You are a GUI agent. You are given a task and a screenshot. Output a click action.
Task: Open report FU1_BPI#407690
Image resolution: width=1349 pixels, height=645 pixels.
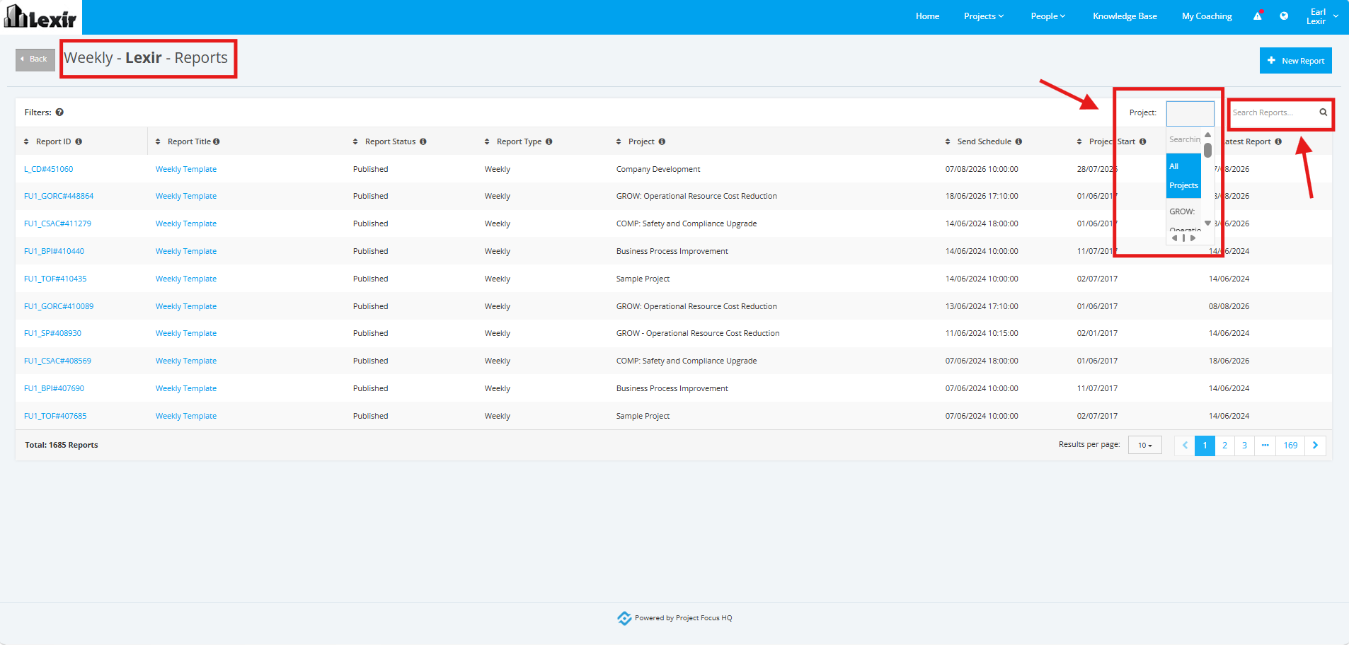click(54, 388)
